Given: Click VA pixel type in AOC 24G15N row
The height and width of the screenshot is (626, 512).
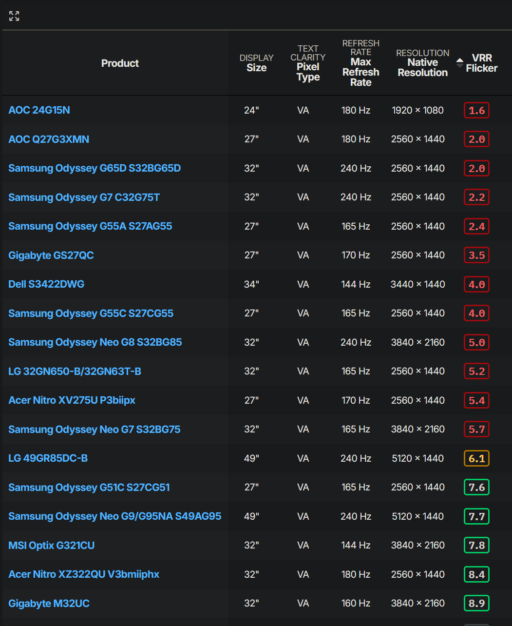Looking at the screenshot, I should (303, 110).
